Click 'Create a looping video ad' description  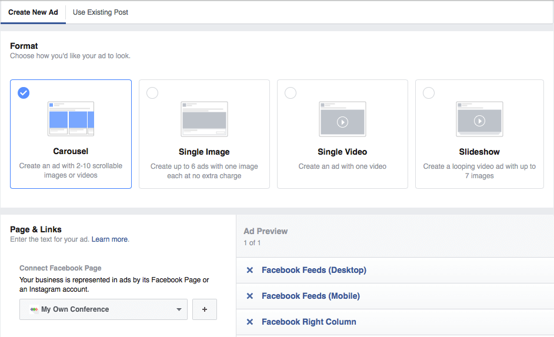click(x=479, y=171)
